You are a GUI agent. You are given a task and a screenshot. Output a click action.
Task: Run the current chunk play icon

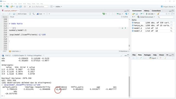[125, 28]
